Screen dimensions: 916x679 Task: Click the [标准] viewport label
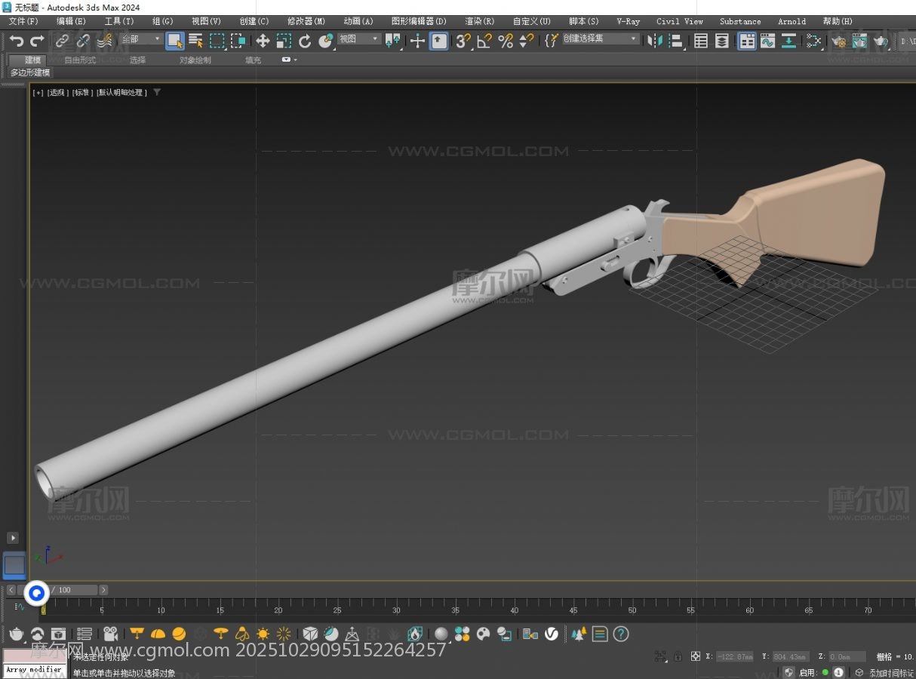(81, 93)
